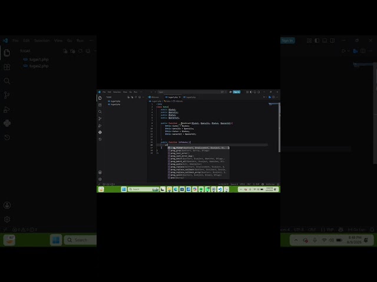Open the Copilot chat icon in title bar
Image resolution: width=377 pixels, height=282 pixels.
pyautogui.click(x=222, y=92)
